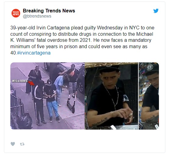
Task: Click the @btrendsnews handle
Action: 37,16
